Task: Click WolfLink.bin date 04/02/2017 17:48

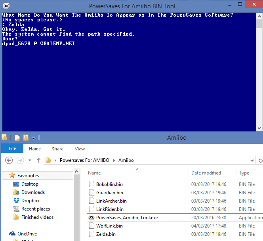Action: (209, 226)
